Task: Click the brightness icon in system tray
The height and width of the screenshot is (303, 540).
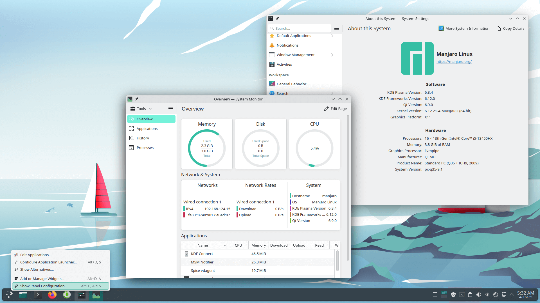Action: pos(487,295)
